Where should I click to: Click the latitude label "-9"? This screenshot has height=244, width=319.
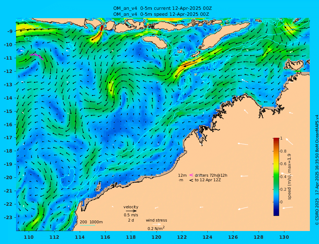(10, 31)
